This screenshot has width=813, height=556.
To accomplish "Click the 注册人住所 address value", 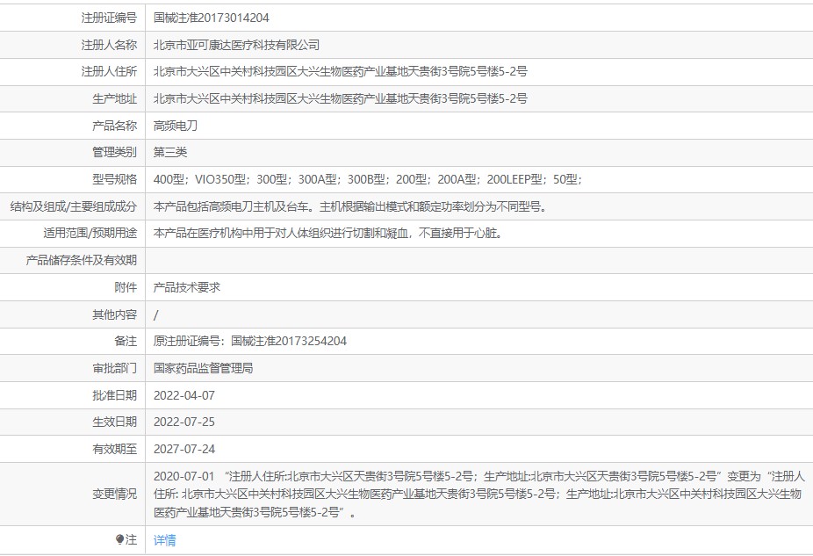I will point(340,71).
